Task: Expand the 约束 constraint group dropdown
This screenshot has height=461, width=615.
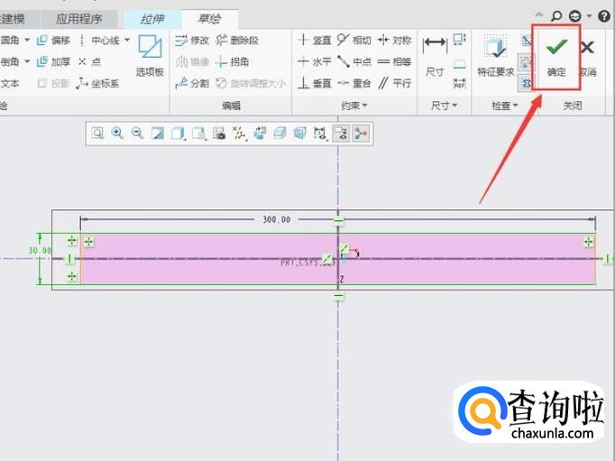Action: click(353, 106)
